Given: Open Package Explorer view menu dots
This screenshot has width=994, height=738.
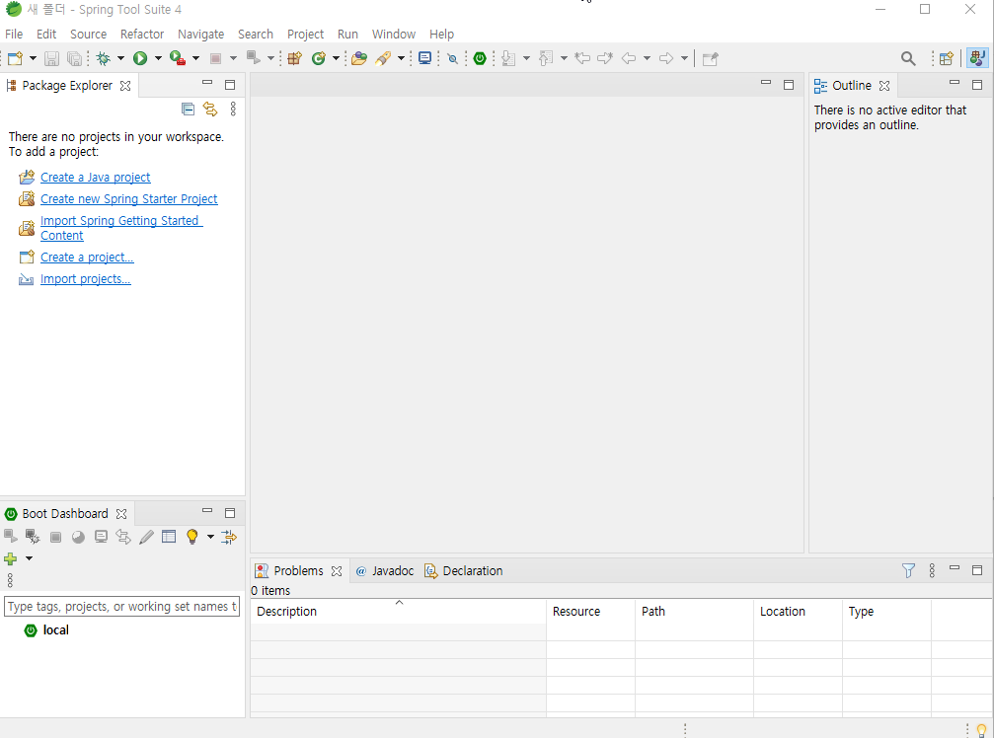Looking at the screenshot, I should (233, 109).
